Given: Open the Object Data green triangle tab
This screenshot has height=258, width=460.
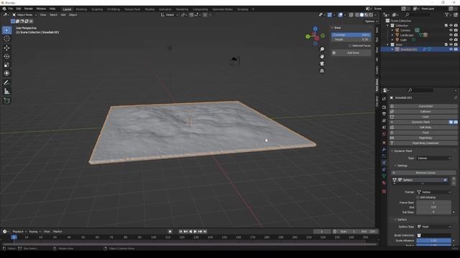Looking at the screenshot, I should pyautogui.click(x=384, y=176).
